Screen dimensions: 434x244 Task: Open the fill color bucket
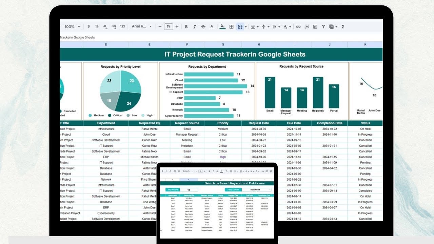point(222,26)
